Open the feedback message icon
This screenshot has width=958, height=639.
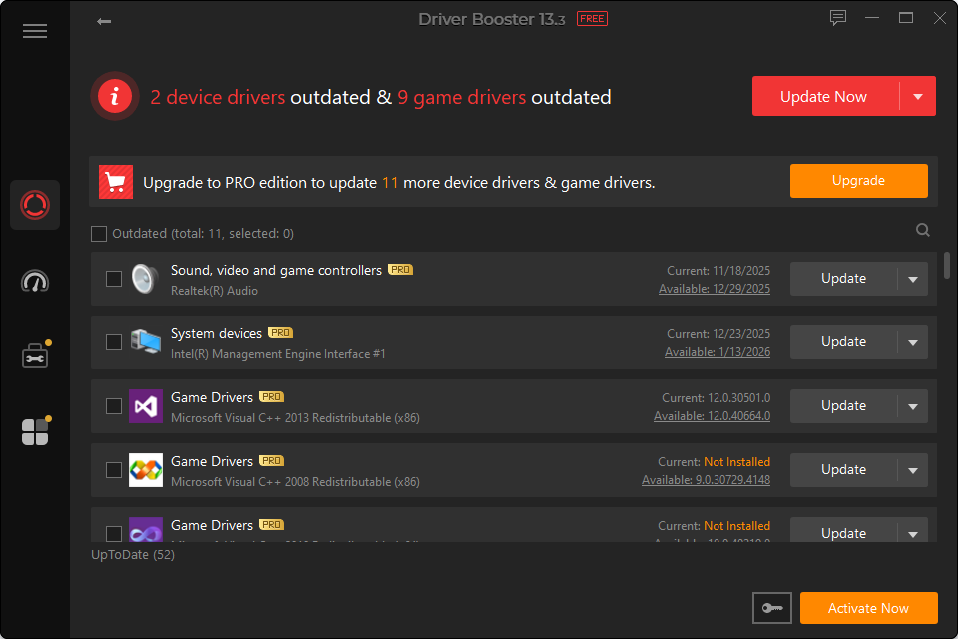(x=837, y=18)
